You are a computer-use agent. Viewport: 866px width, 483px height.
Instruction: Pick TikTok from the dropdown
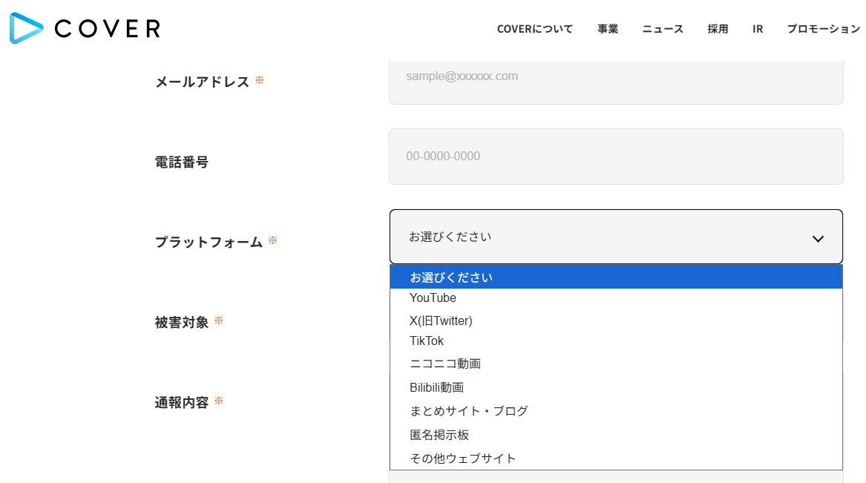pos(427,341)
